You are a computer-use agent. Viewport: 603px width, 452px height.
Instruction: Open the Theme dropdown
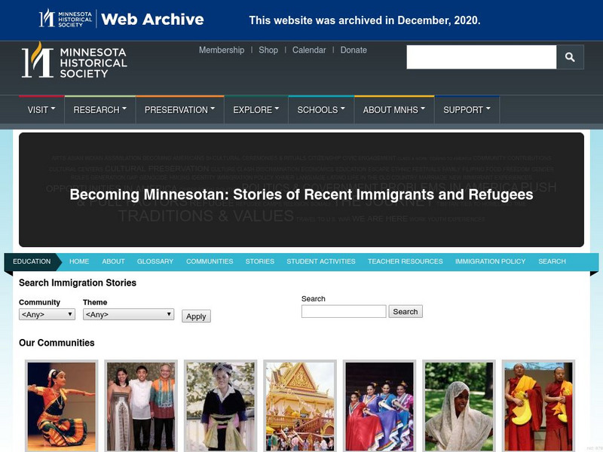(128, 314)
